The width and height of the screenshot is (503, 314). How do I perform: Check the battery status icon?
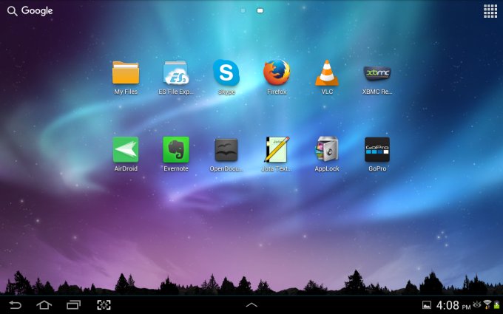pyautogui.click(x=497, y=305)
